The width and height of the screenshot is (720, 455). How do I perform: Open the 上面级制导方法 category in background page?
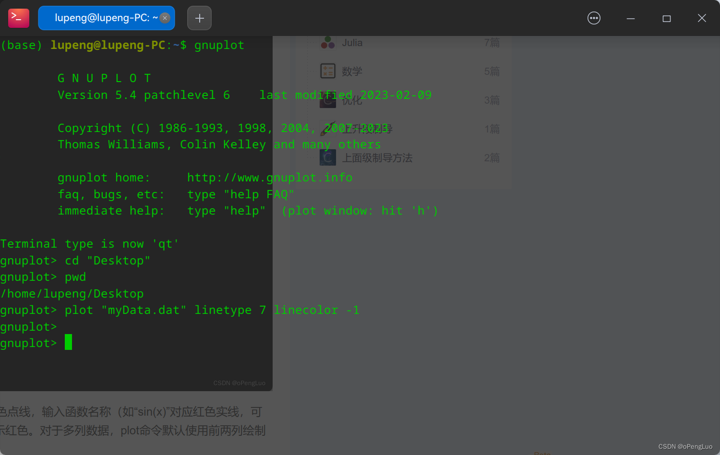[377, 158]
